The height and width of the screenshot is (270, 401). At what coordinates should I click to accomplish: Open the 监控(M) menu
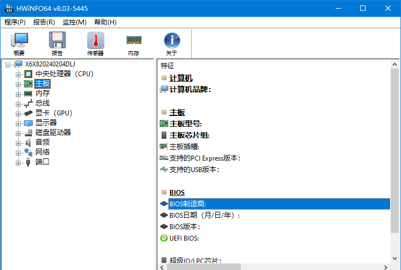(x=75, y=22)
